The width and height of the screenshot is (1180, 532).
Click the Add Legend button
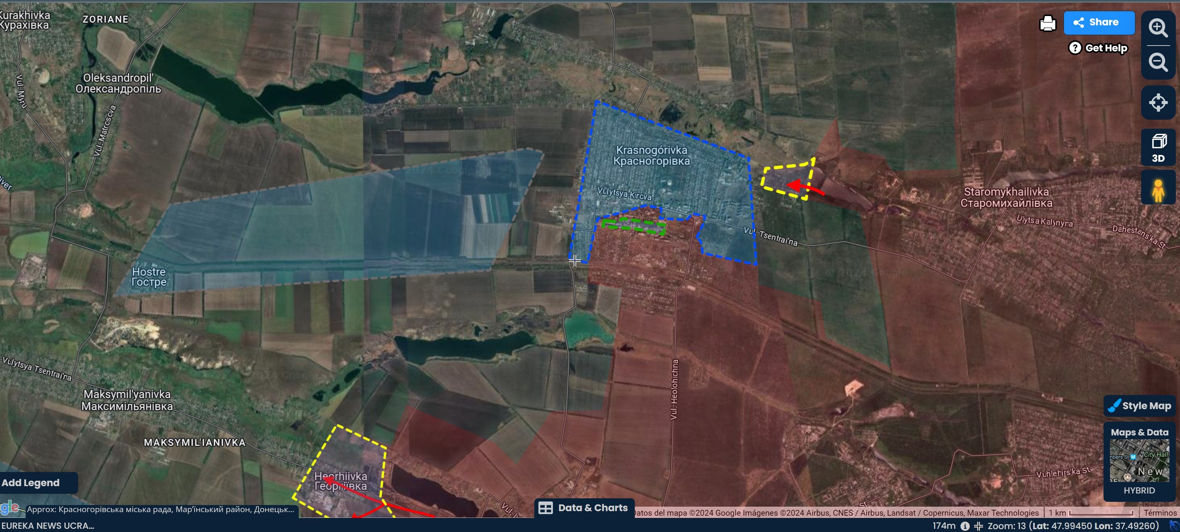click(31, 483)
